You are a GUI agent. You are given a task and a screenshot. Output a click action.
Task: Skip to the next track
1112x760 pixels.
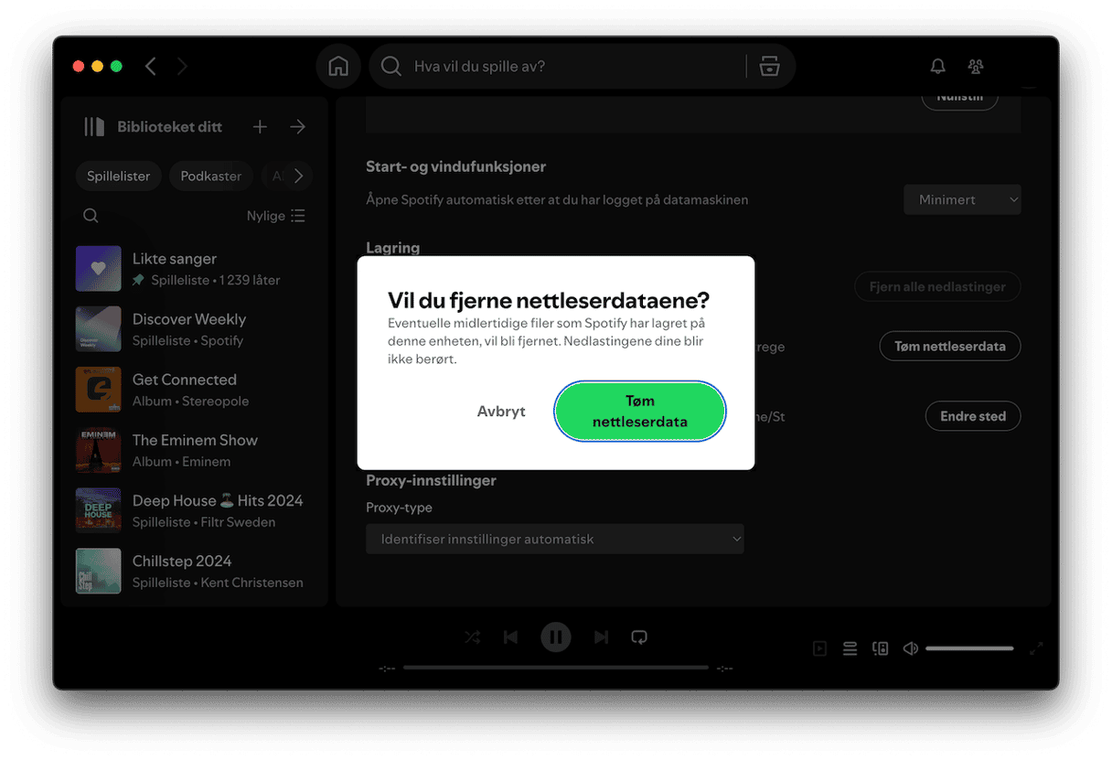[601, 637]
